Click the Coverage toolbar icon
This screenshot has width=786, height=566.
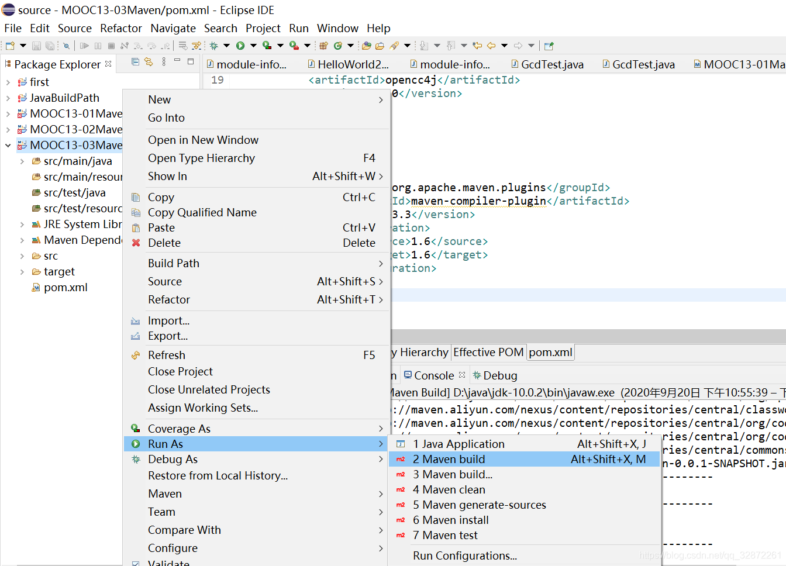pyautogui.click(x=267, y=46)
